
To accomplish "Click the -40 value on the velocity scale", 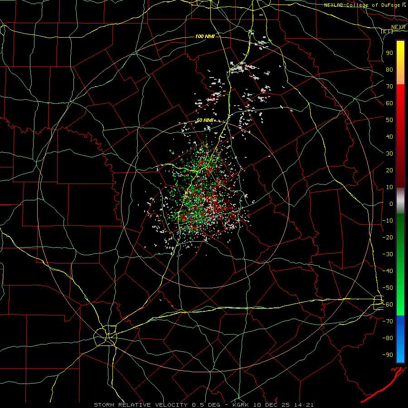I will 388,271.
